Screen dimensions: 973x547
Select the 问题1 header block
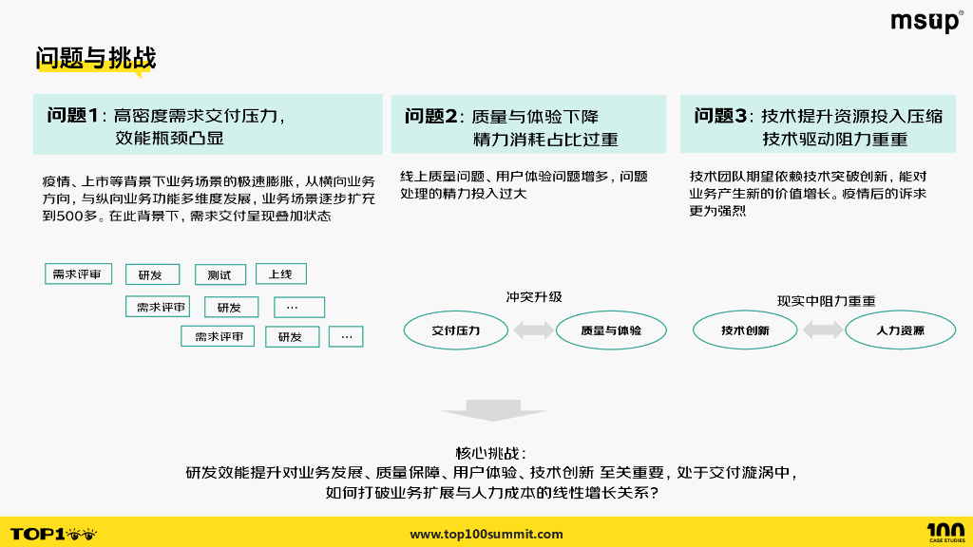point(207,123)
